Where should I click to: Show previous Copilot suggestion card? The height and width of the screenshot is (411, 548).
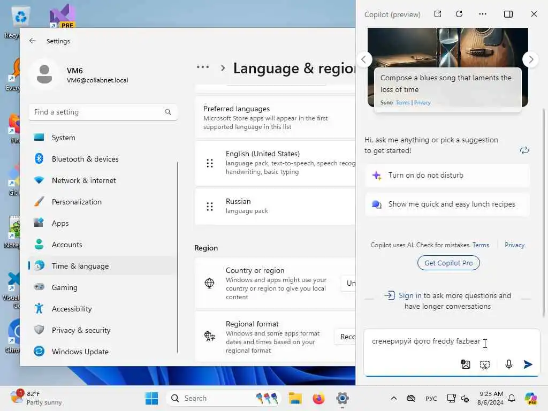click(x=364, y=59)
